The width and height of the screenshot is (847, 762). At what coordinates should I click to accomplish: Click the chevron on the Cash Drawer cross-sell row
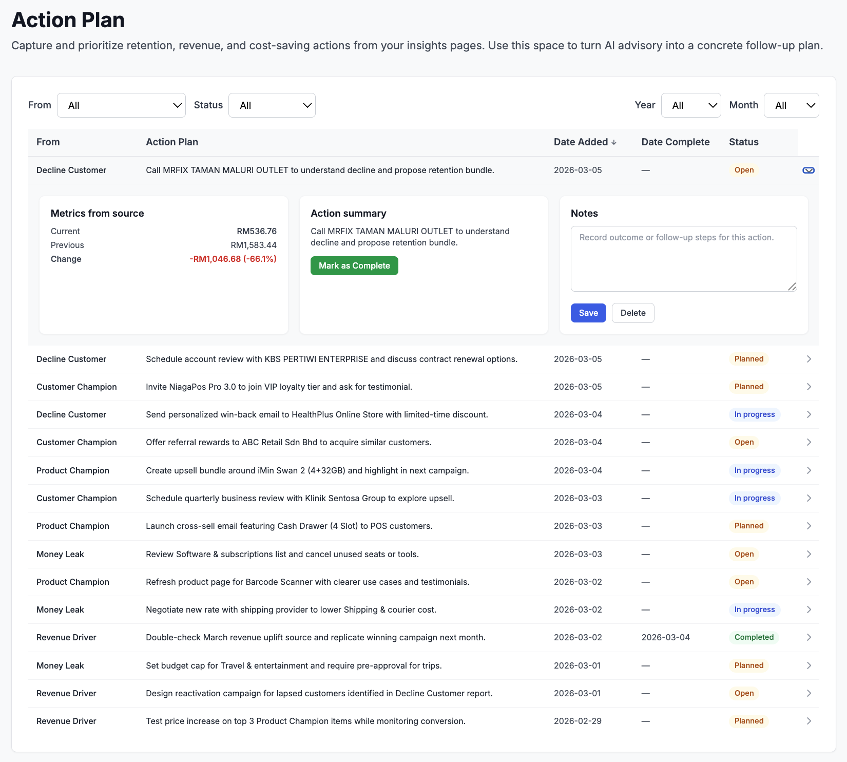808,526
